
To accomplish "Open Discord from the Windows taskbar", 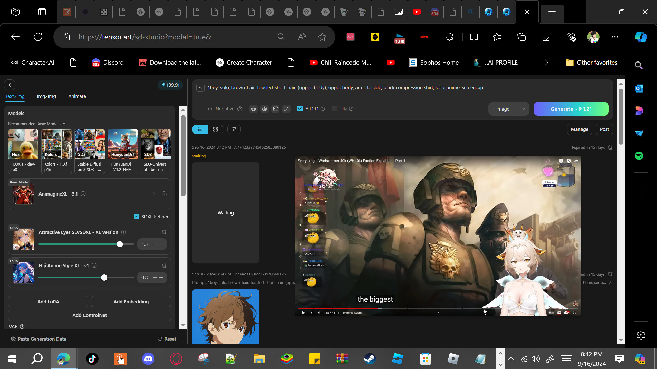I will click(148, 359).
